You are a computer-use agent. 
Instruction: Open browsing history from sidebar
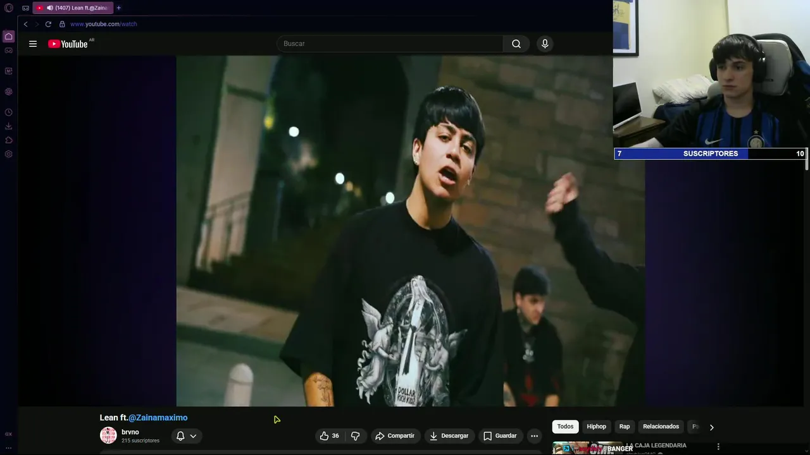click(x=9, y=112)
